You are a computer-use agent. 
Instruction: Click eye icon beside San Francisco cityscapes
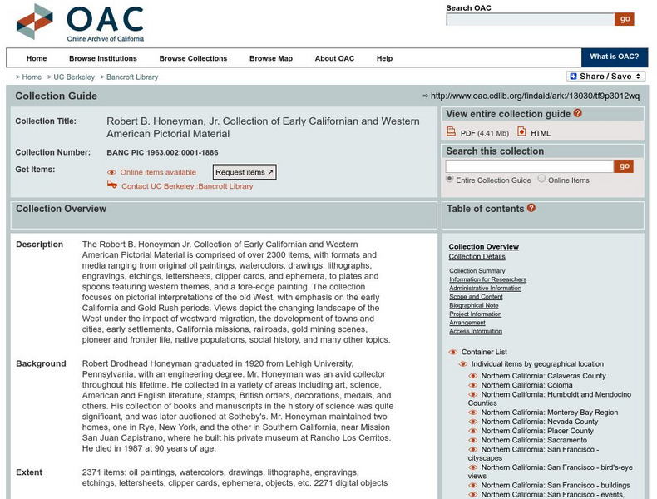pos(472,449)
